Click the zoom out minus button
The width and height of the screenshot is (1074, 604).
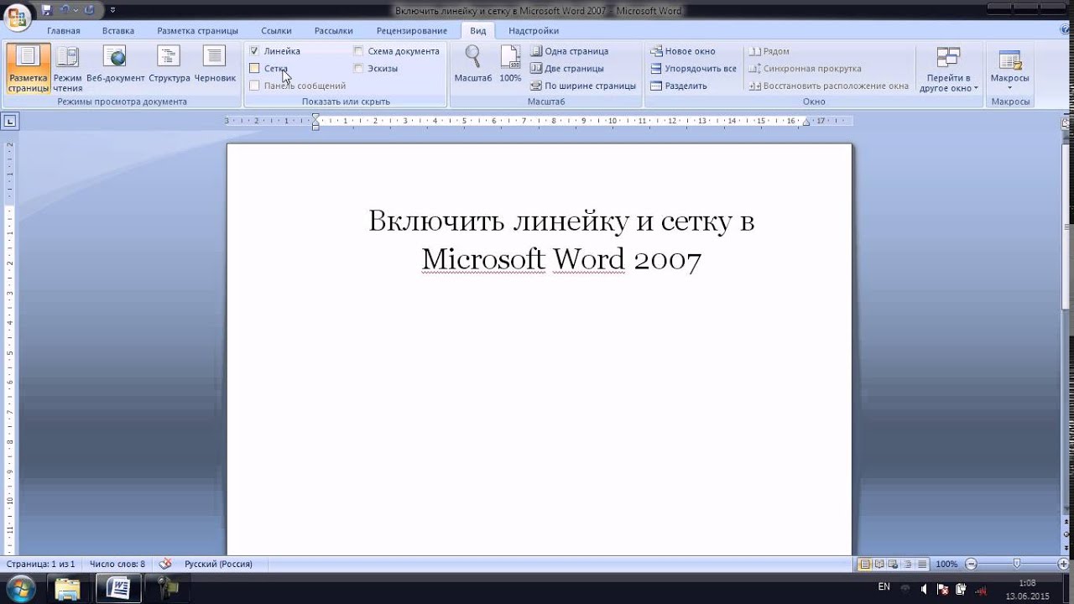(x=971, y=565)
